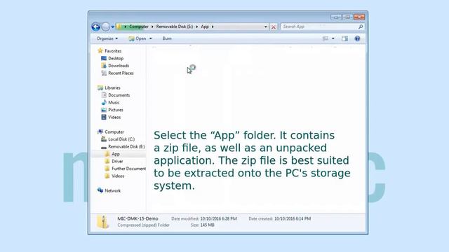Click the Network icon in sidebar
This screenshot has height=252, width=449.
(100, 190)
